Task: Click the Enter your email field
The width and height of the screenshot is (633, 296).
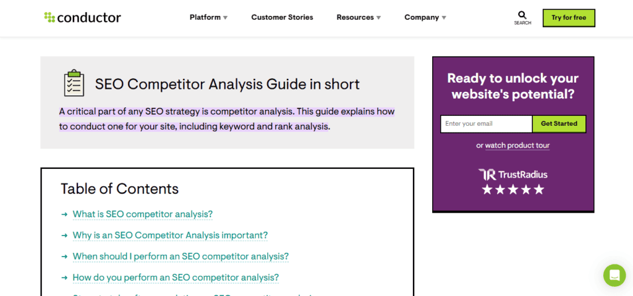Action: 486,123
